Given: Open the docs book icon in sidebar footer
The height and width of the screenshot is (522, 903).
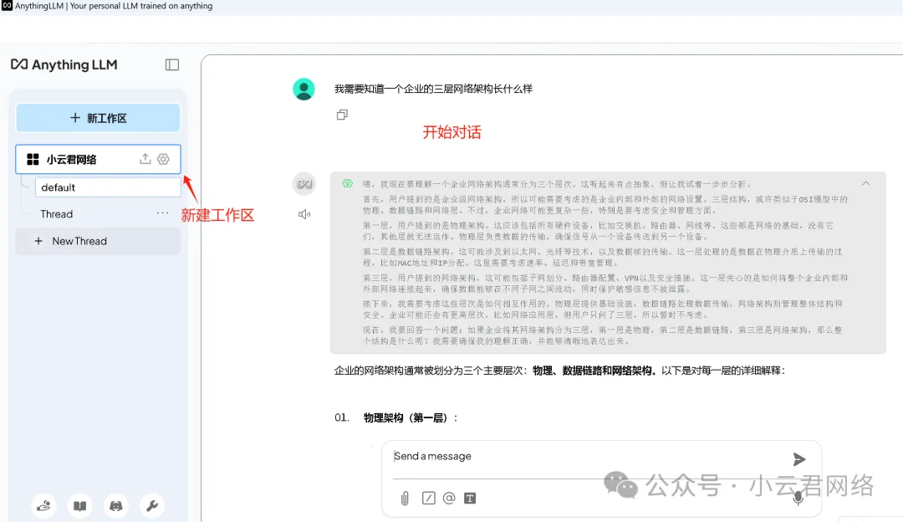Looking at the screenshot, I should [x=79, y=505].
